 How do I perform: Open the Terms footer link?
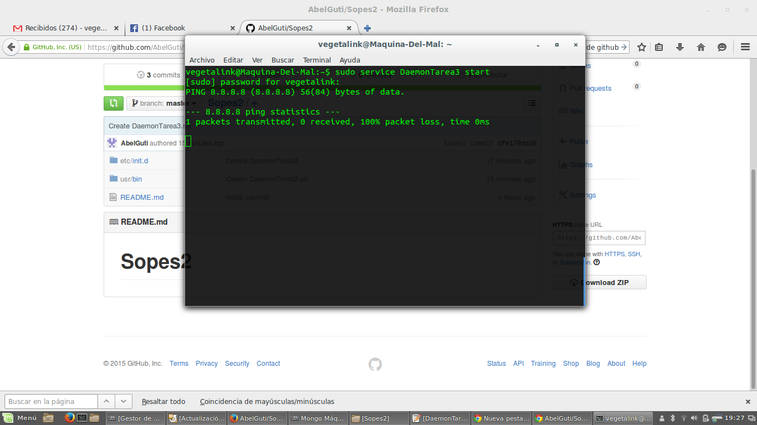pos(179,364)
